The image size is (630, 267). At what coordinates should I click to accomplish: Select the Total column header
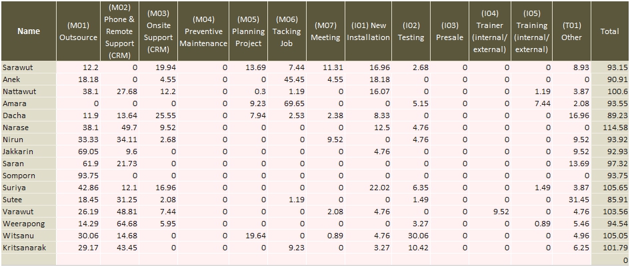[609, 31]
